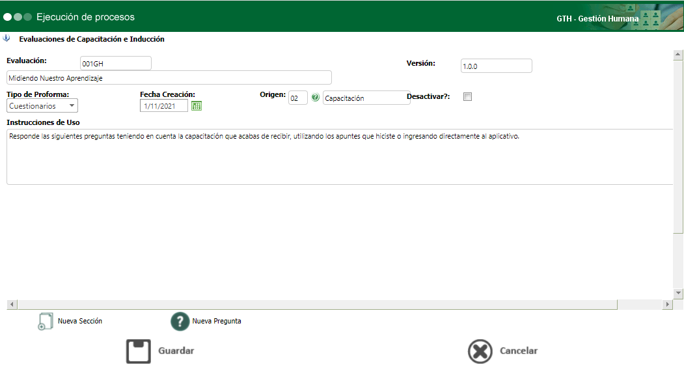Click the Midiendo Nuestro Aprendizaje name field
684x371 pixels.
coord(169,77)
